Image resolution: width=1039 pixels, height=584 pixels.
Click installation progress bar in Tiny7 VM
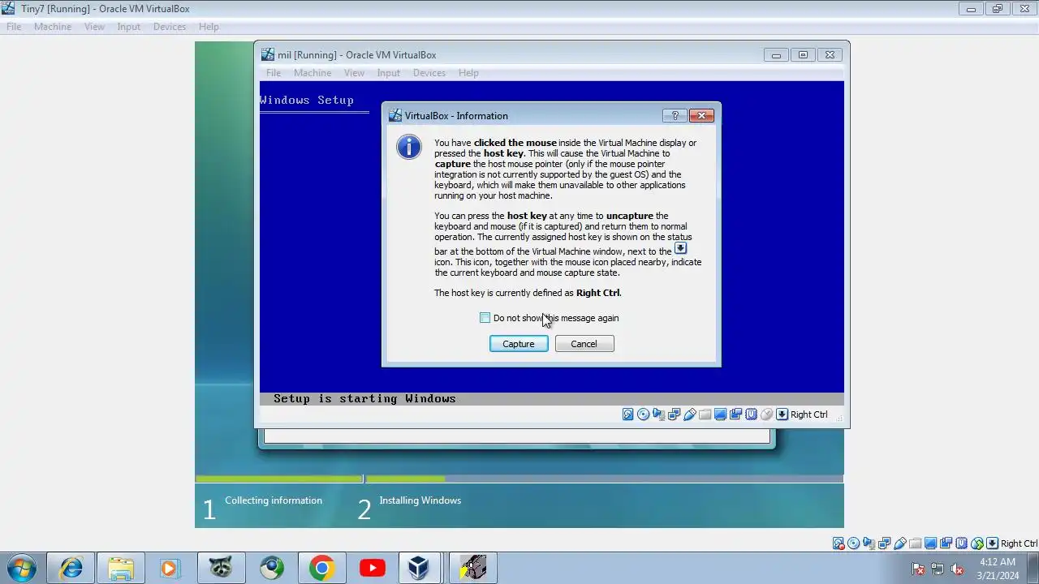click(519, 479)
